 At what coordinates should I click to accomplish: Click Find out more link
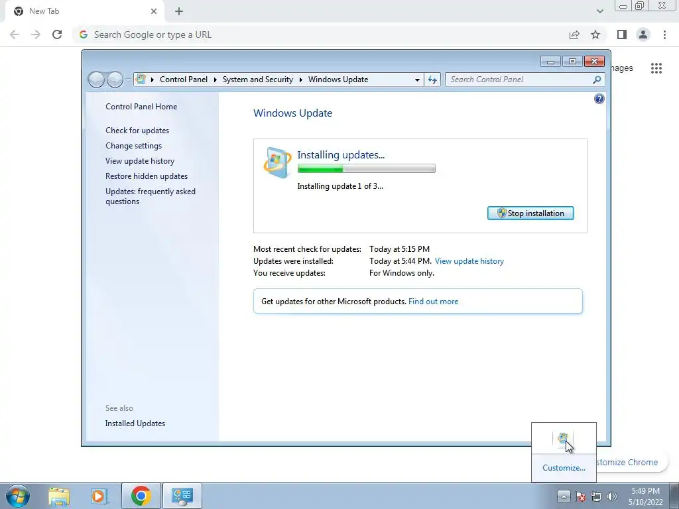[433, 302]
